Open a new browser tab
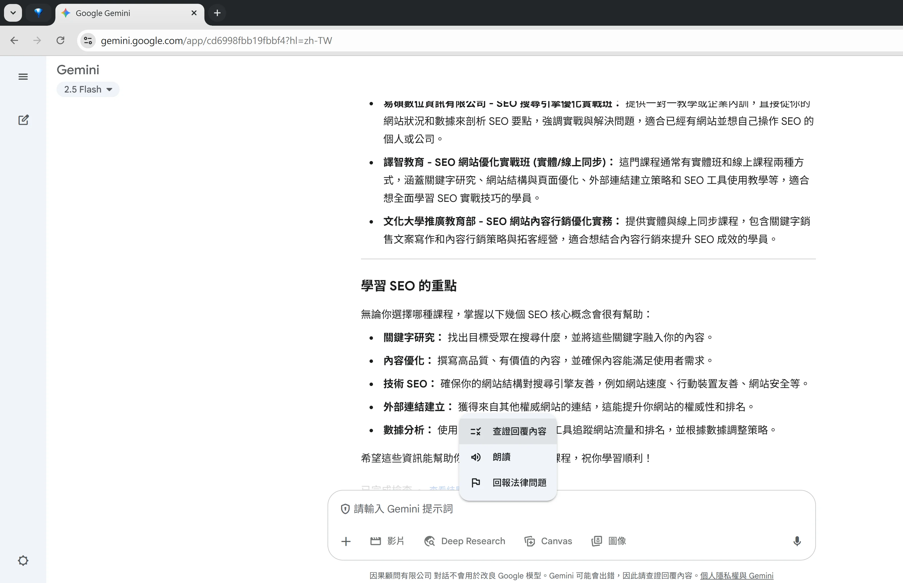Screen dimensions: 903x583 (x=217, y=13)
